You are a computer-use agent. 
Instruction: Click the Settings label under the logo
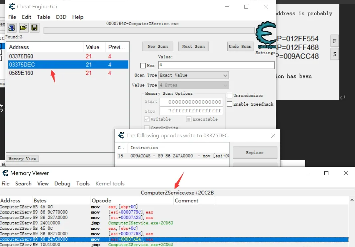(265, 53)
